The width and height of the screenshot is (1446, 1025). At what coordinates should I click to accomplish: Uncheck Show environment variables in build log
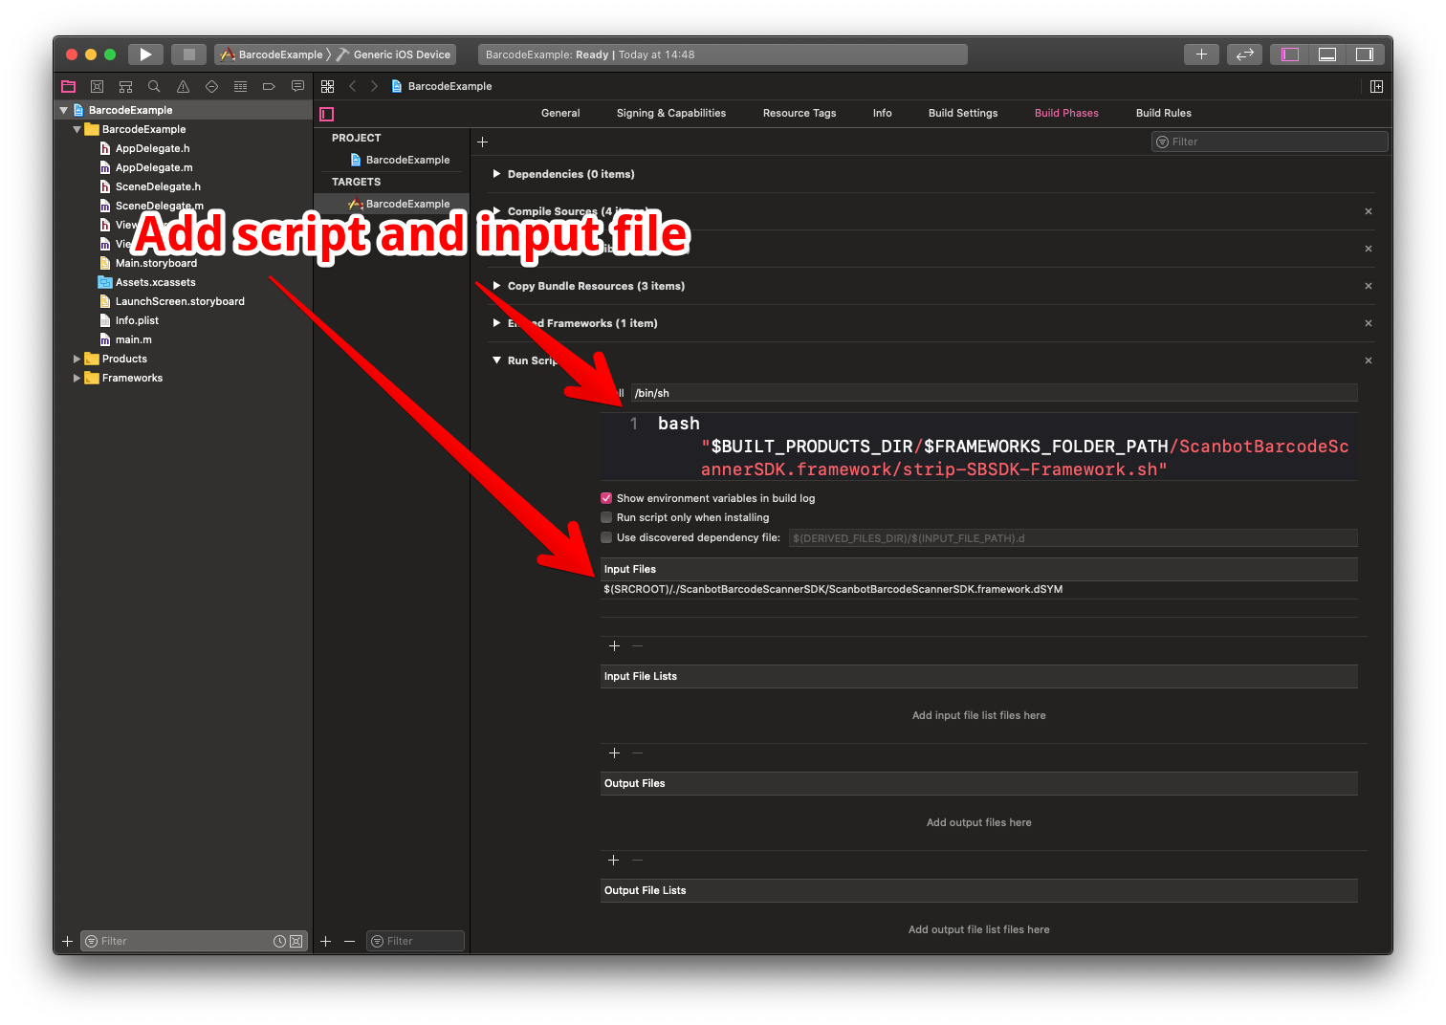click(x=606, y=498)
